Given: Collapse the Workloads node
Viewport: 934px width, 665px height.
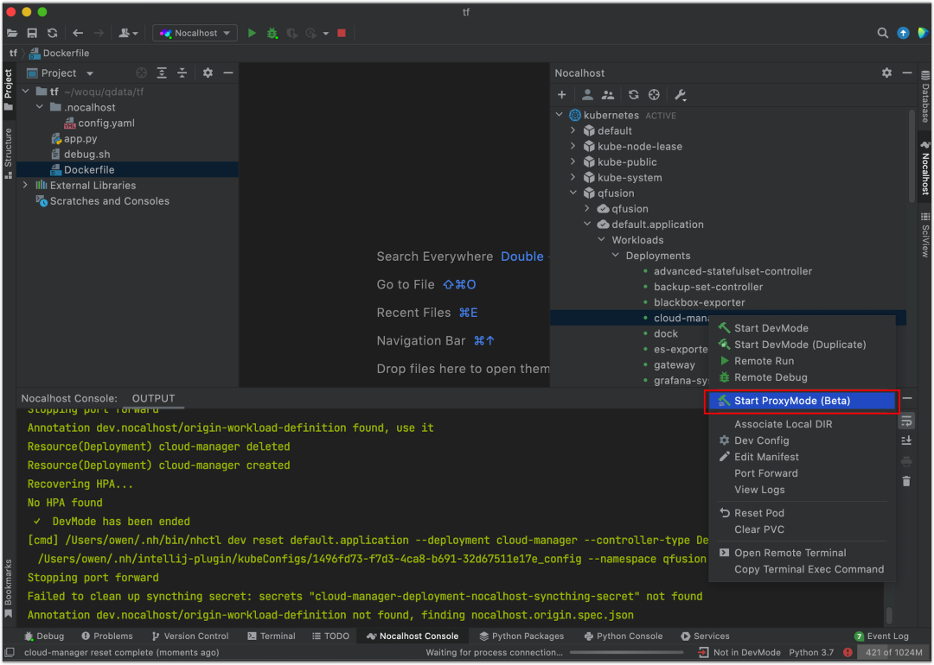Looking at the screenshot, I should (x=602, y=240).
